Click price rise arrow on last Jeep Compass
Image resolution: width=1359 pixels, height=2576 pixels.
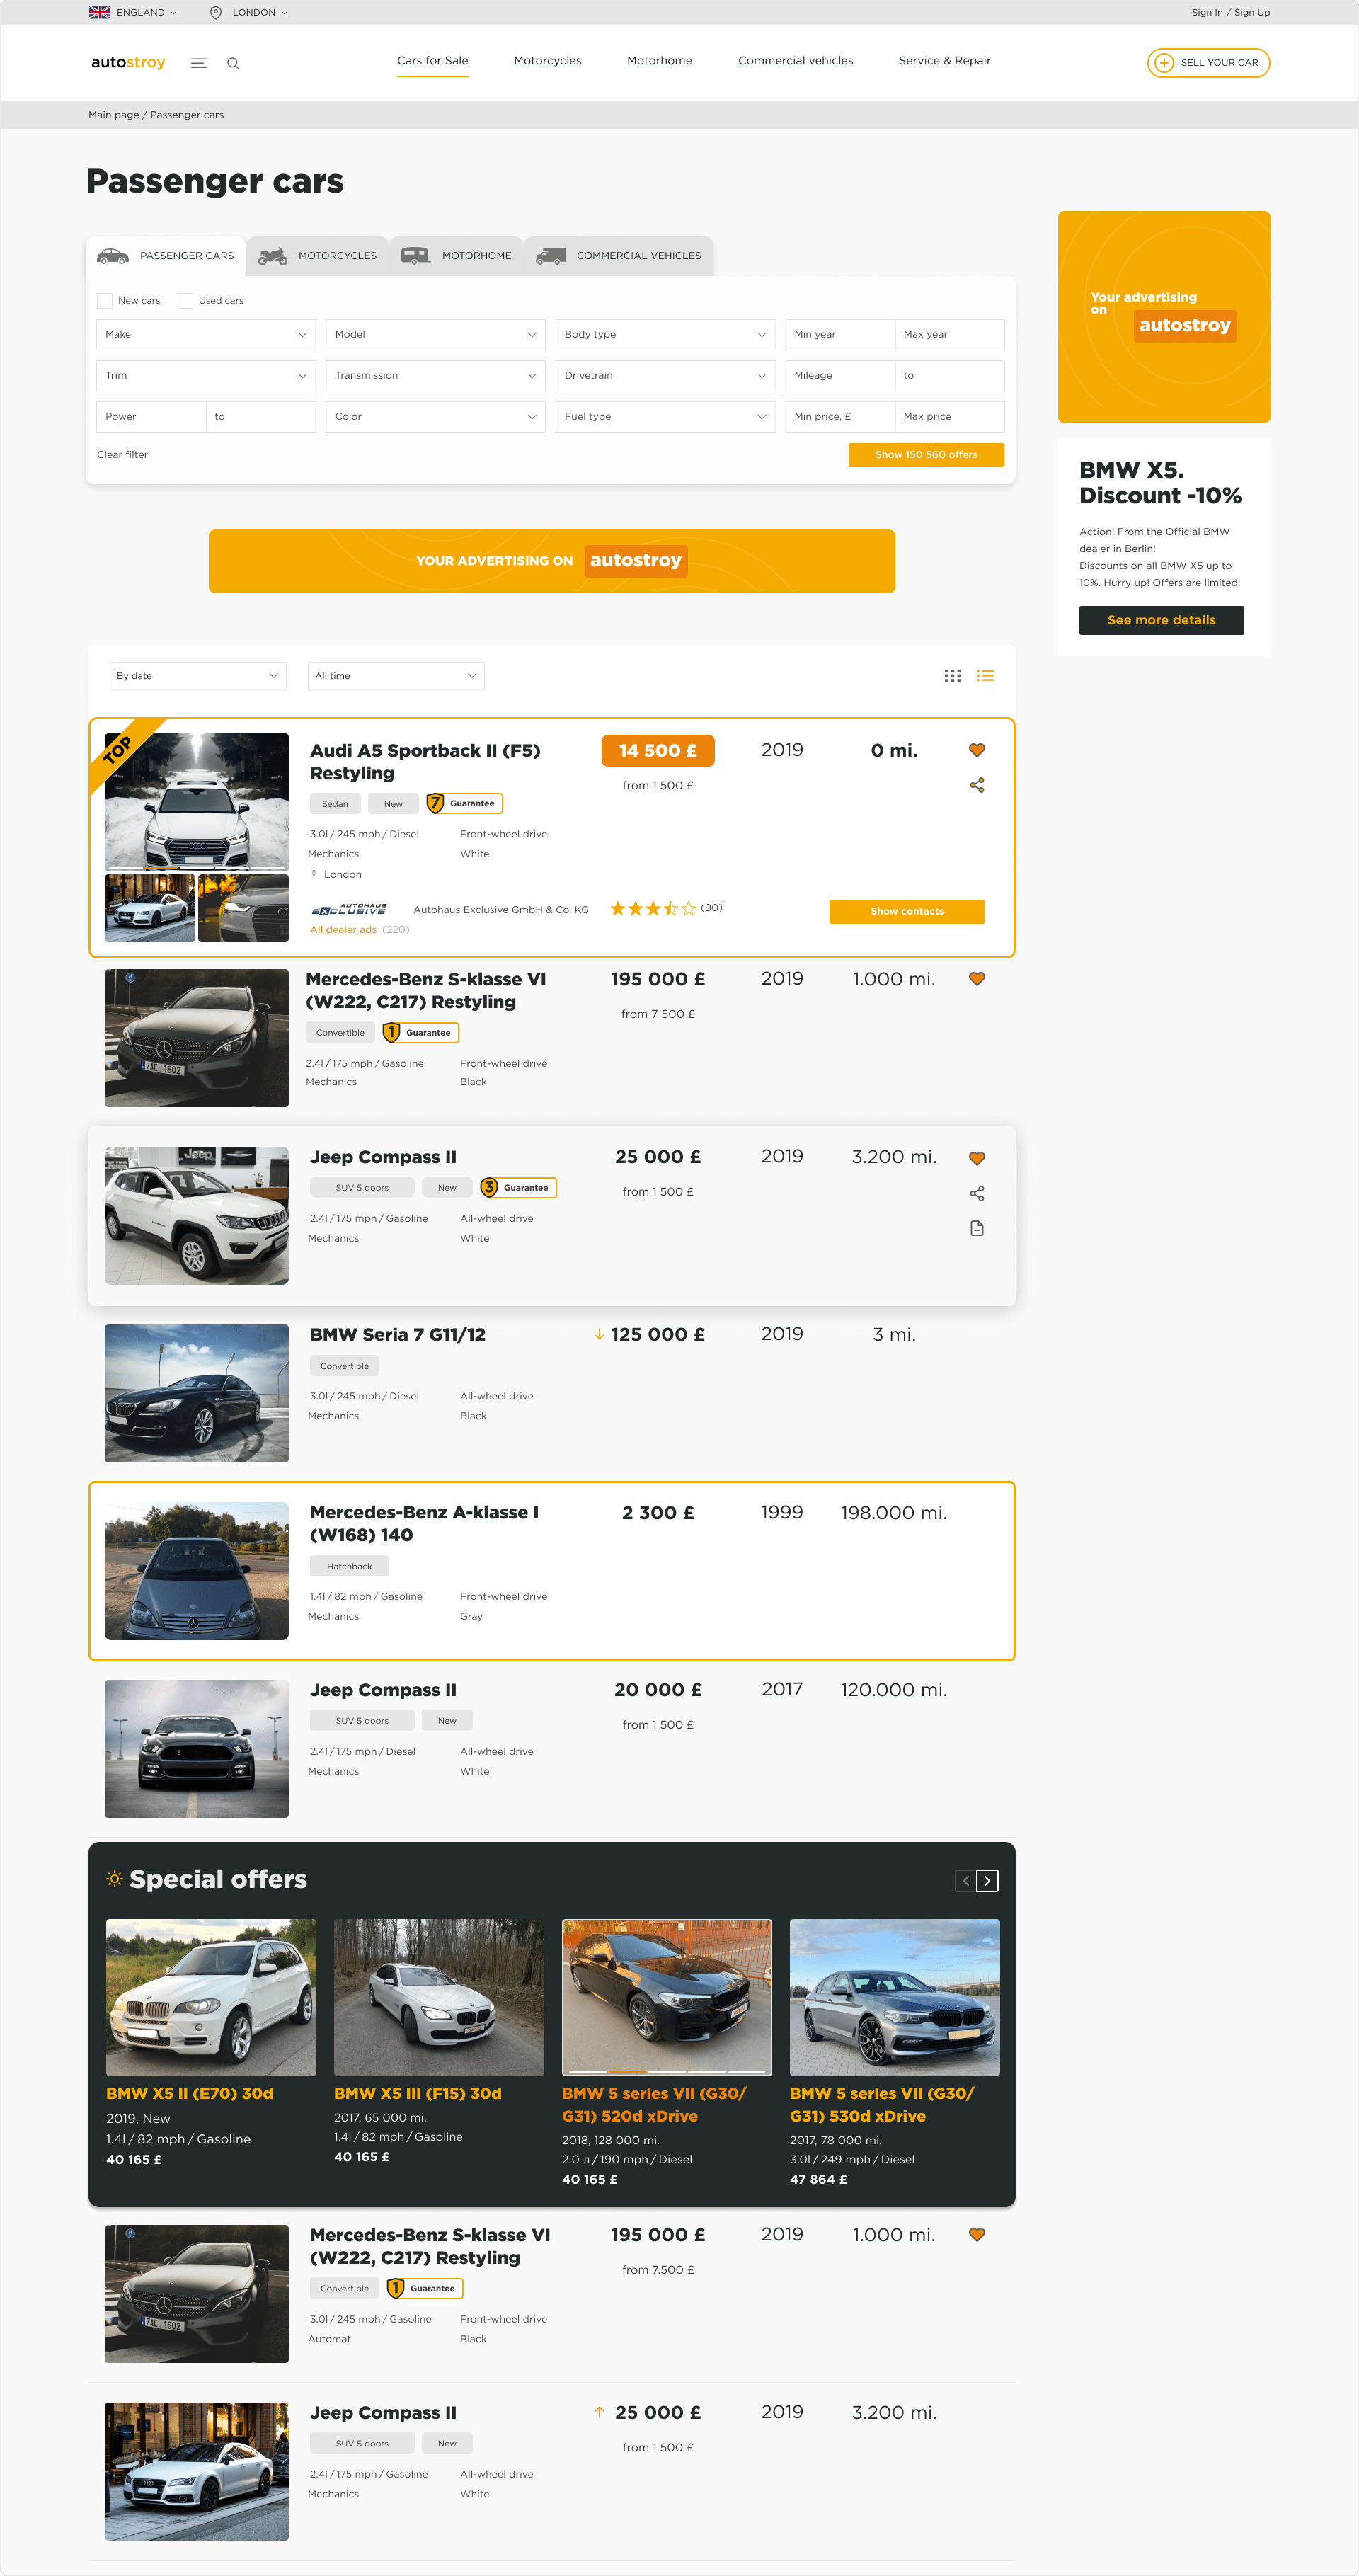point(599,2412)
